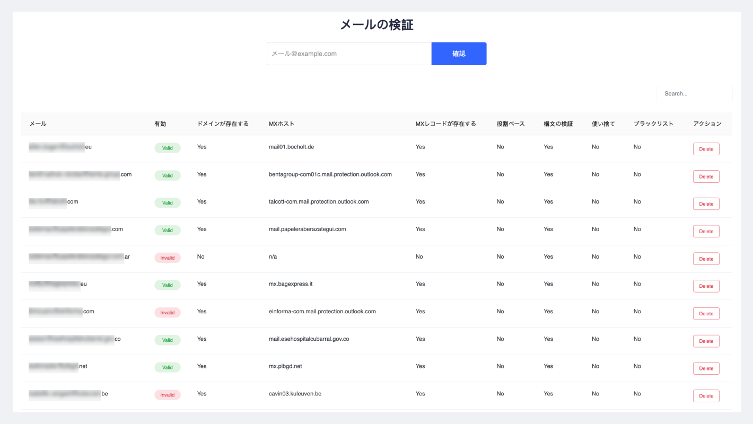Delete the mail01.bocholt.de row

click(706, 149)
